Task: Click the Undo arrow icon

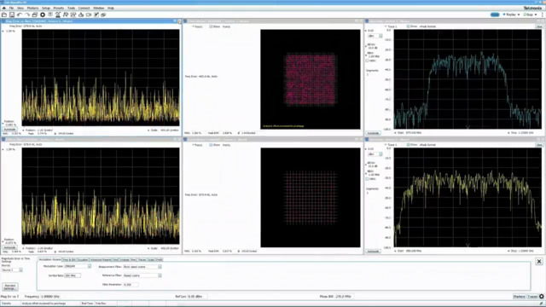Action: click(x=20, y=14)
